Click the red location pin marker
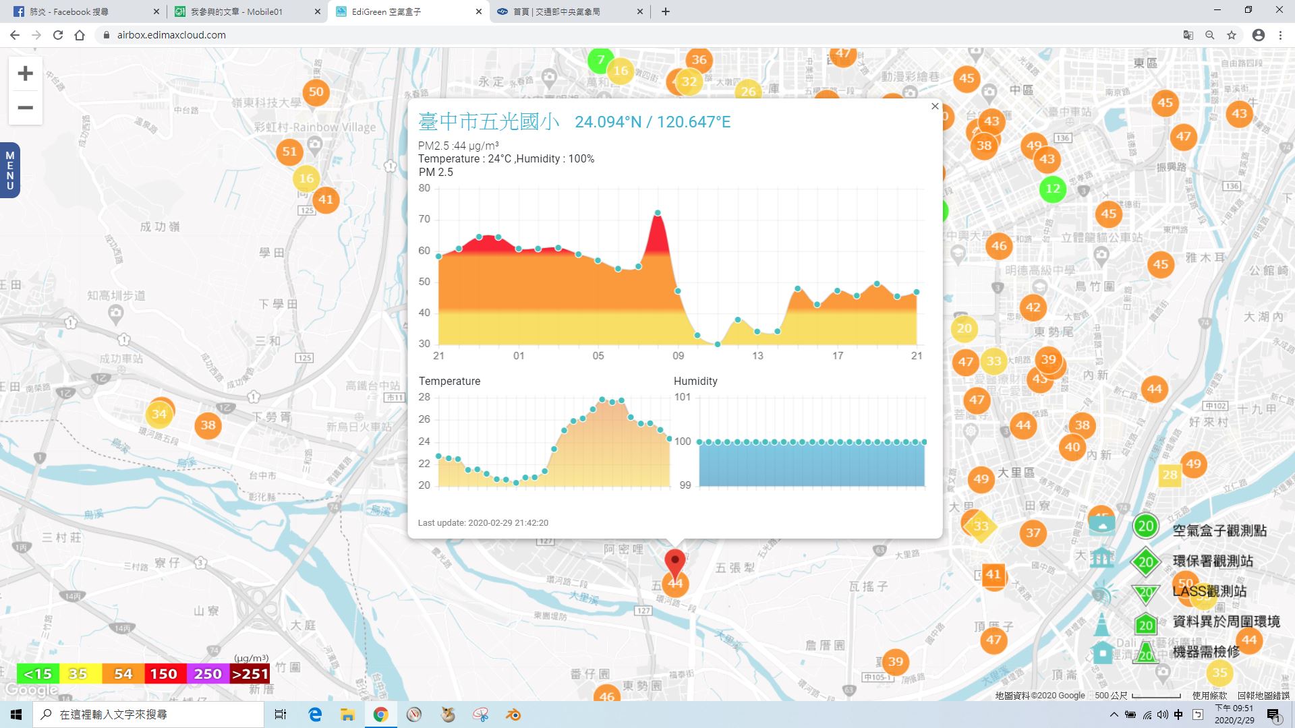Viewport: 1295px width, 728px height. coord(674,562)
